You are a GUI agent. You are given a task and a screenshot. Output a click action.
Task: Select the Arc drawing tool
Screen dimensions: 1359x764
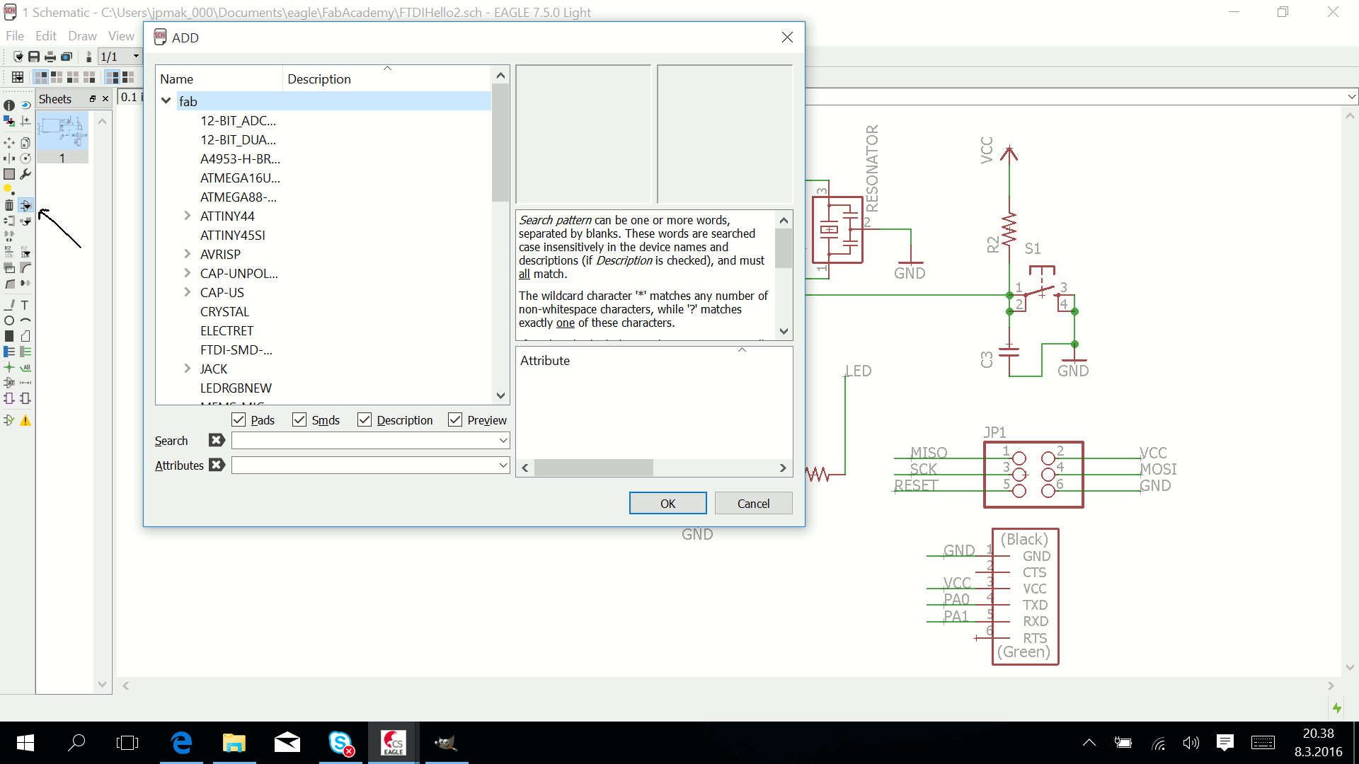click(25, 320)
